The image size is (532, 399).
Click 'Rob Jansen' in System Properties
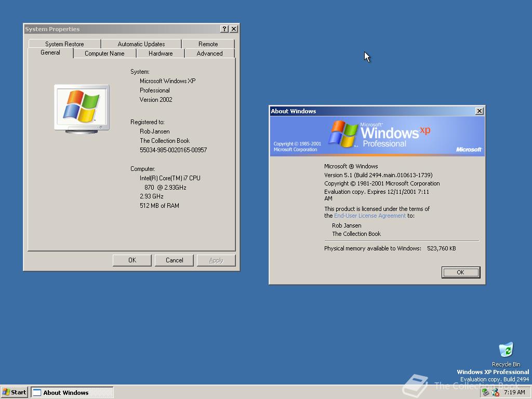coord(154,131)
